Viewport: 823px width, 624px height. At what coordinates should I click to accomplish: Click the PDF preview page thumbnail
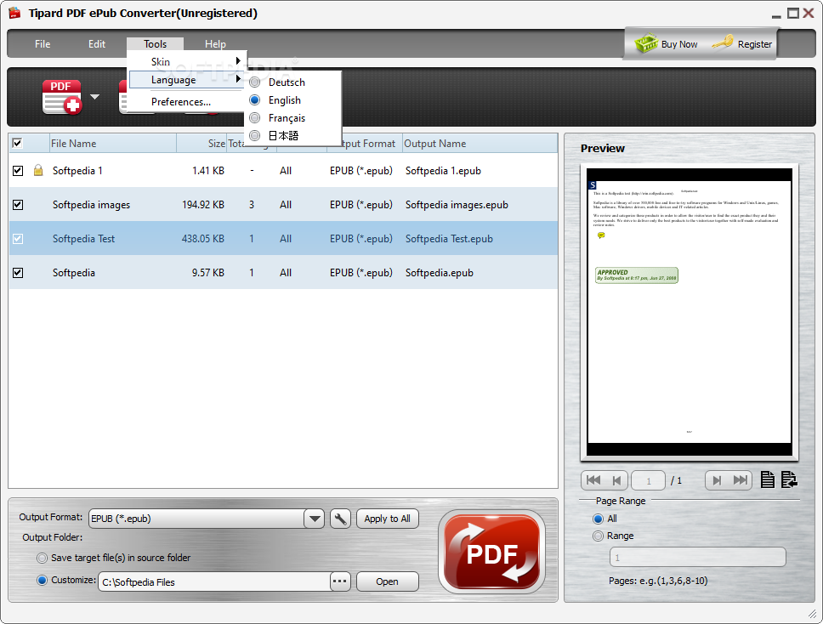[690, 312]
